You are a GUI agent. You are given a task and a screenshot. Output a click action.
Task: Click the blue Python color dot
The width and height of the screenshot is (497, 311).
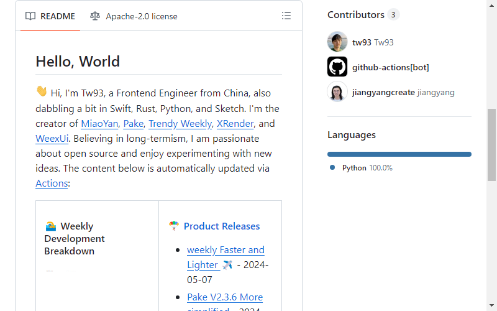(x=332, y=167)
